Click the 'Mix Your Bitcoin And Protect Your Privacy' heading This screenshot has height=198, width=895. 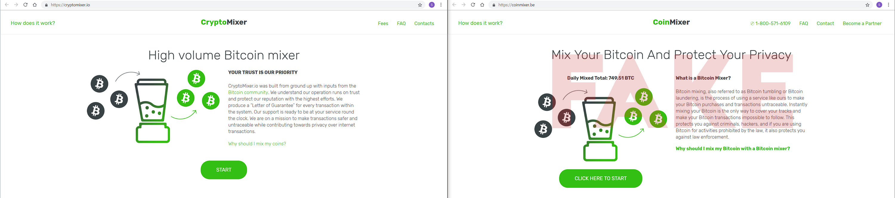pyautogui.click(x=671, y=55)
